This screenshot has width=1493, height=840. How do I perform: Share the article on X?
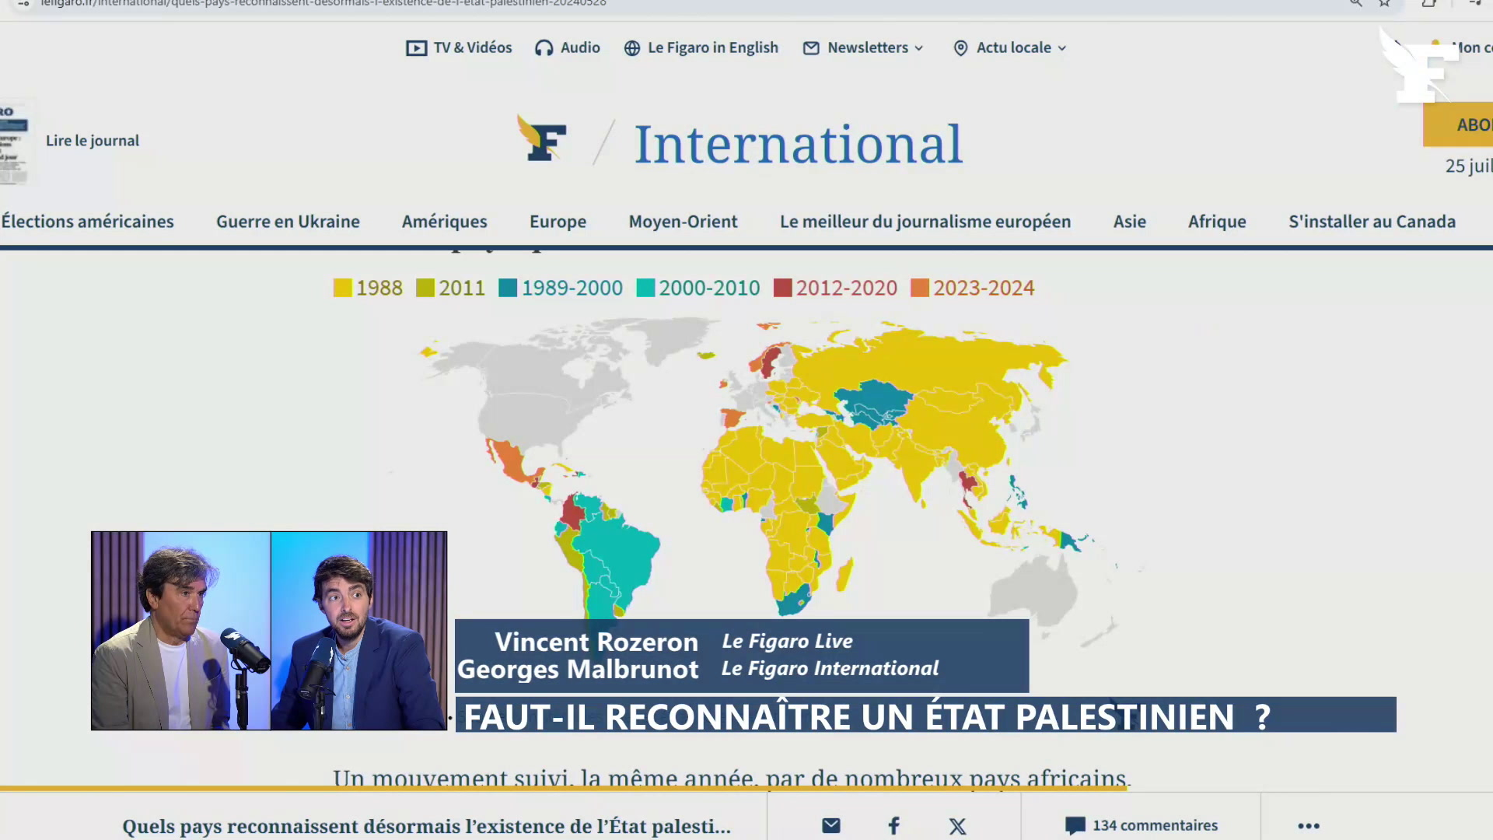(x=956, y=826)
